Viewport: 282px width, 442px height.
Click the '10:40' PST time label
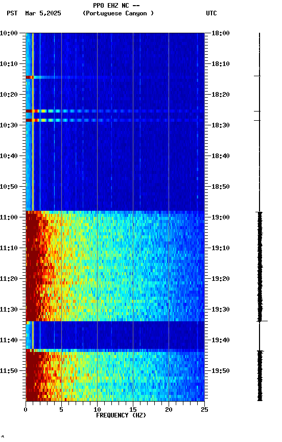(x=9, y=156)
